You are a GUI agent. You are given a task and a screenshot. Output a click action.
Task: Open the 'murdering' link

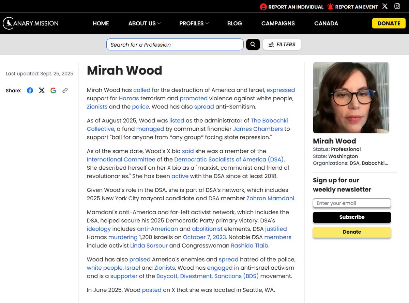(x=123, y=237)
